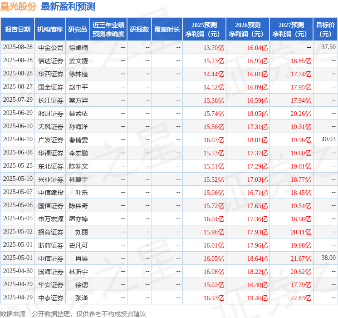Click the 20.11亿 forecast value
Screen dimensions: 338x318
301,232
